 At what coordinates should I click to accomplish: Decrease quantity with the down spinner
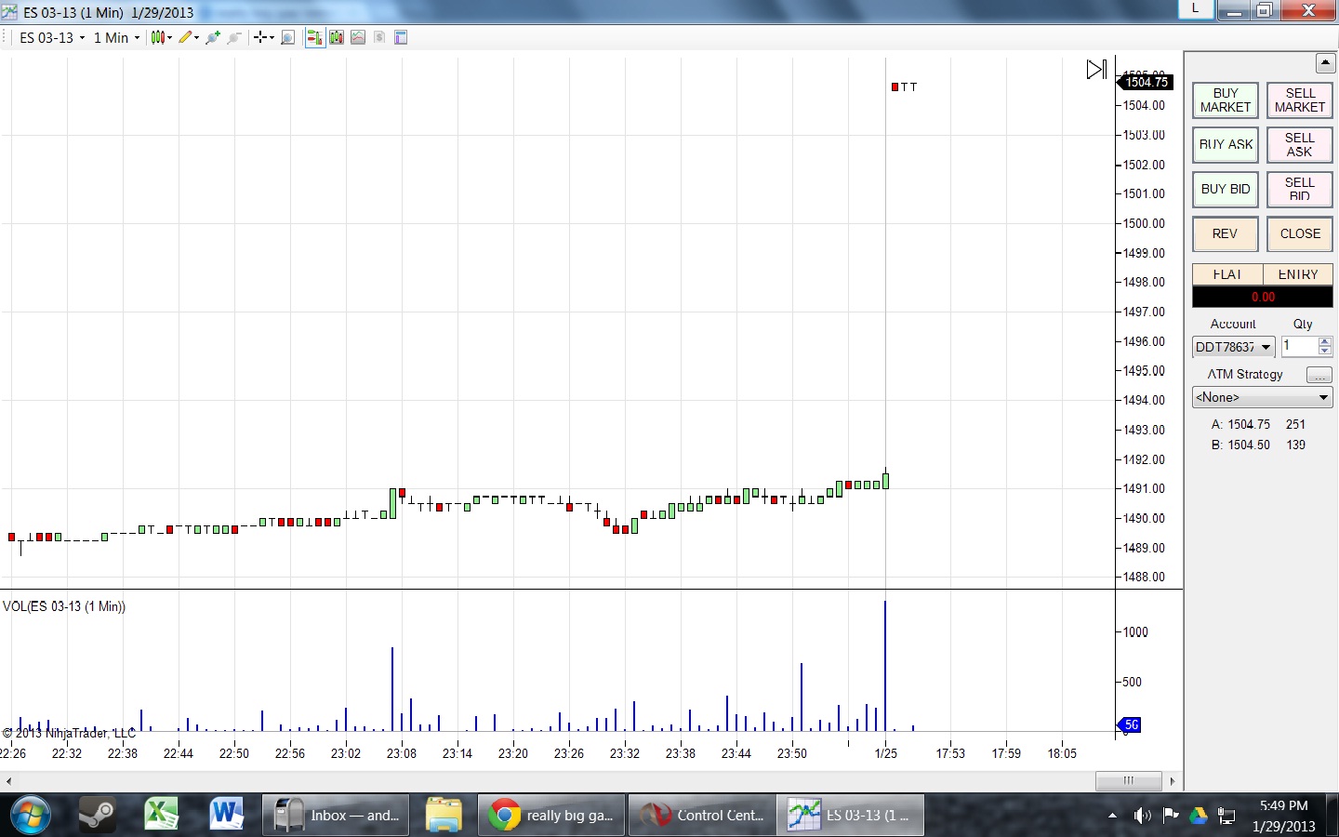pyautogui.click(x=1325, y=352)
